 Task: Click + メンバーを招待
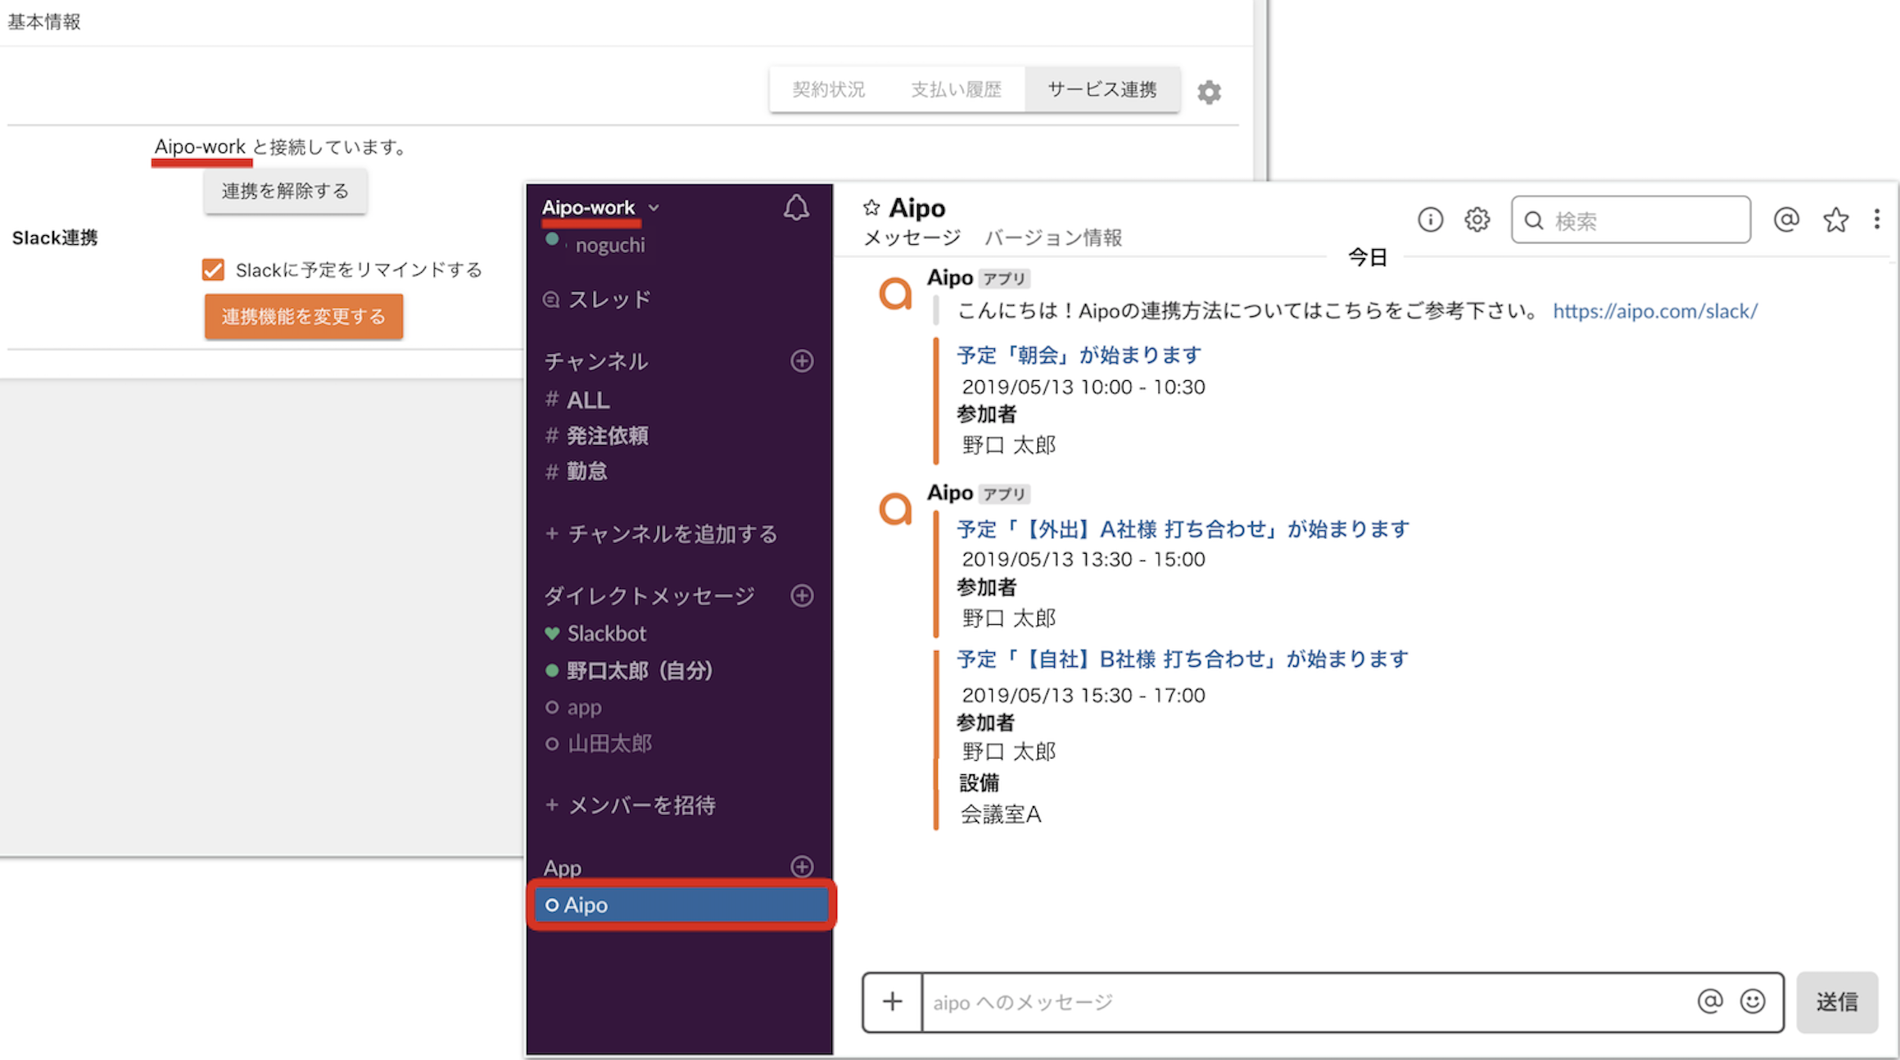pyautogui.click(x=630, y=805)
